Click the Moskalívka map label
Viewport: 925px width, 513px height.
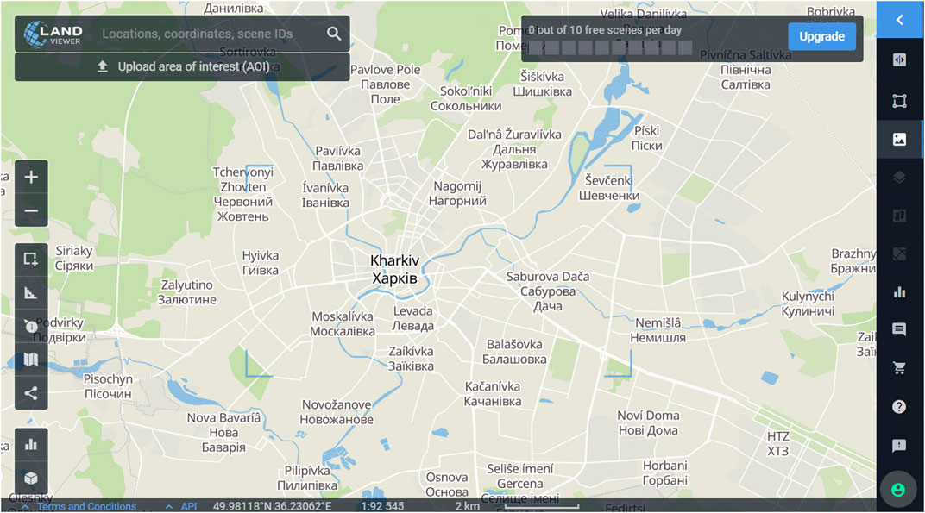343,323
